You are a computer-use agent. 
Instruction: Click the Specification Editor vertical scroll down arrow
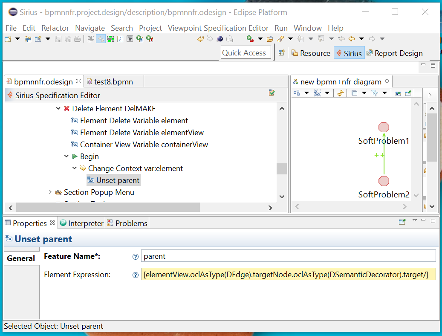pyautogui.click(x=282, y=197)
